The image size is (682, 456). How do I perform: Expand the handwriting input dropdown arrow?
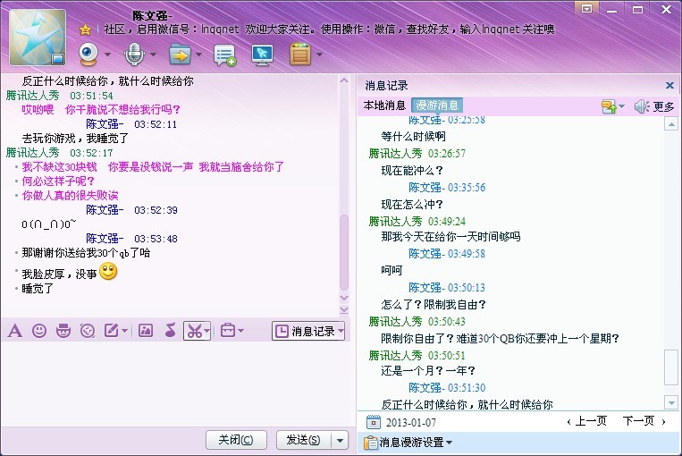tap(125, 332)
